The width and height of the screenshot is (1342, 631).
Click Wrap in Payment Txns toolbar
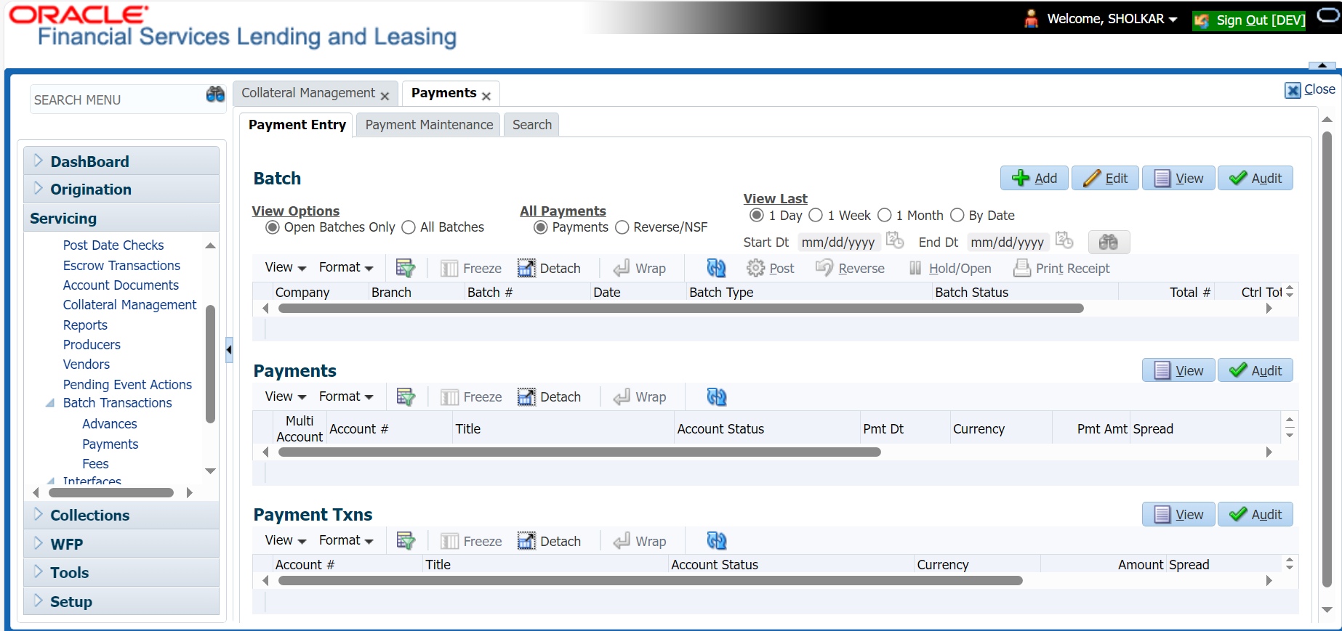[x=639, y=542]
